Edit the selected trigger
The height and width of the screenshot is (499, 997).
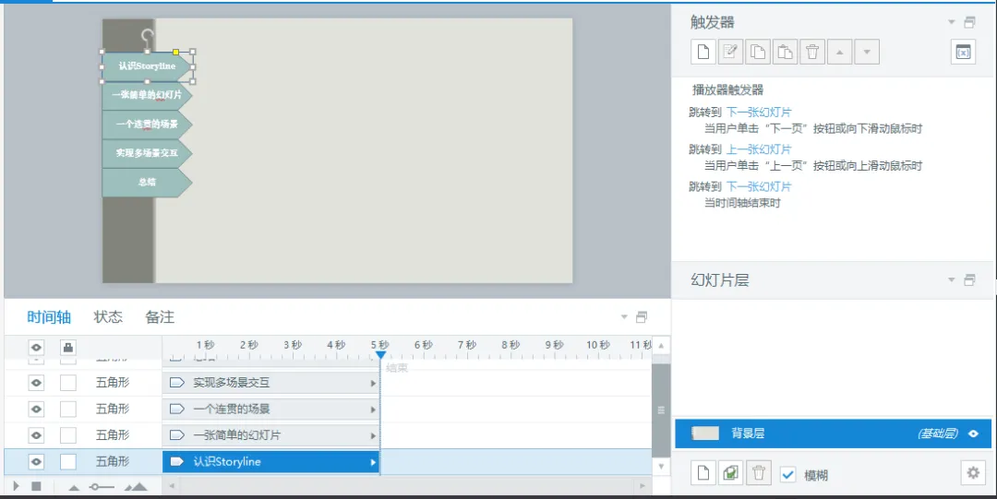pos(730,53)
